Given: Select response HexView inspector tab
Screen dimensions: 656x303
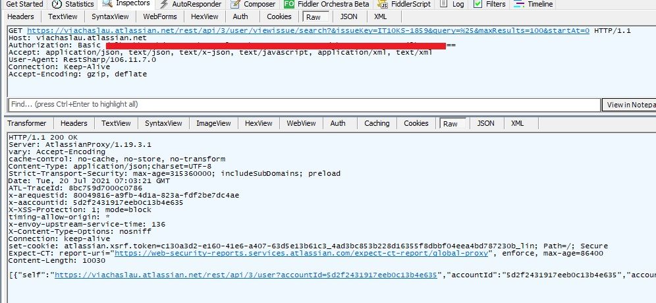Looking at the screenshot, I should 259,123.
